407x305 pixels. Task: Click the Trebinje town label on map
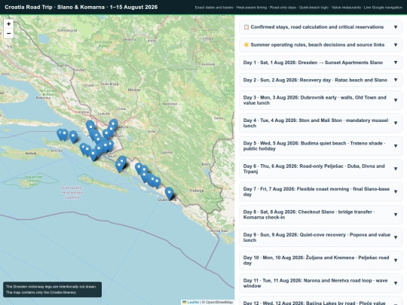(x=196, y=191)
